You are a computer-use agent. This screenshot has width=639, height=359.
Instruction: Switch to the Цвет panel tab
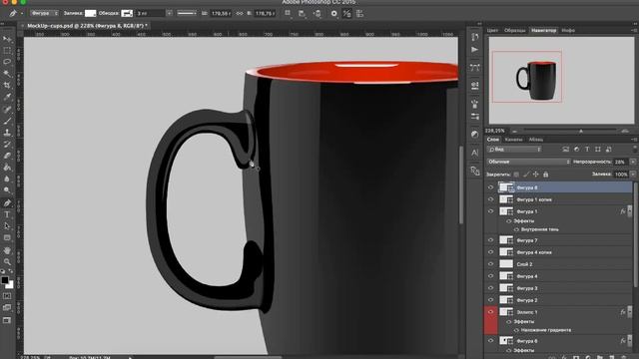(x=492, y=30)
